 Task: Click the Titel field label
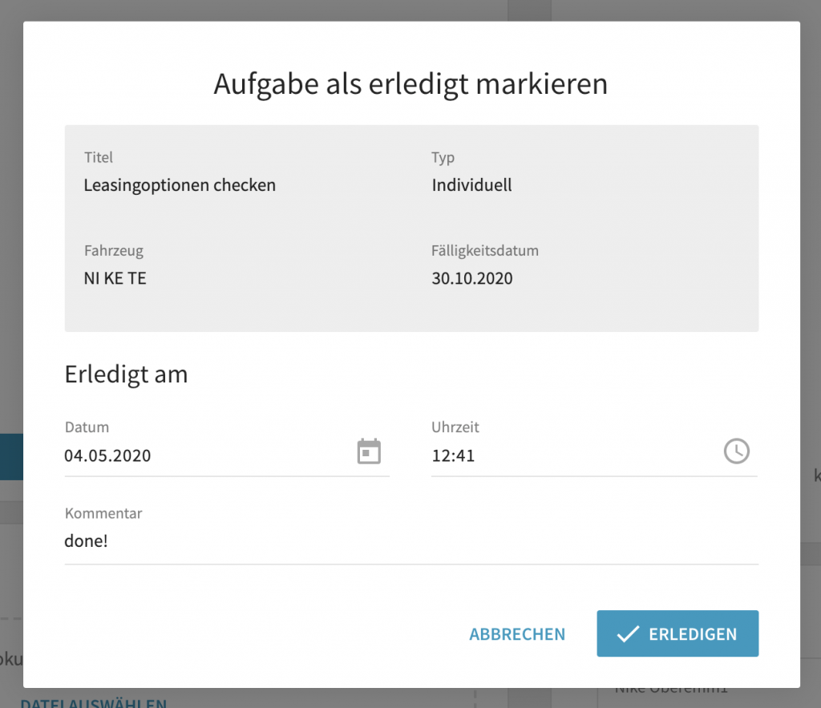coord(99,158)
